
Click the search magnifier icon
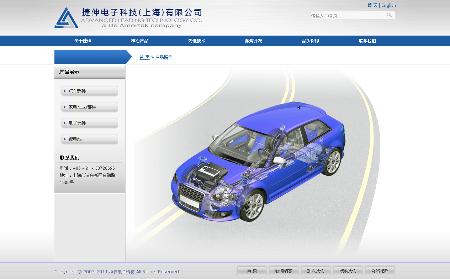[x=390, y=15]
